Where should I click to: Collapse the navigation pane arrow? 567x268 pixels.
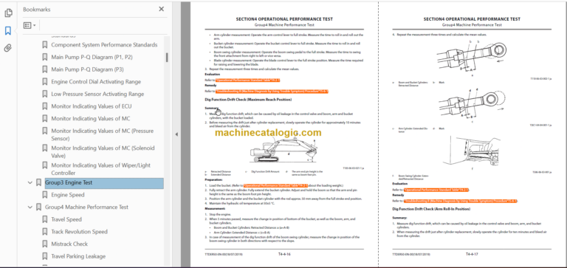176,134
